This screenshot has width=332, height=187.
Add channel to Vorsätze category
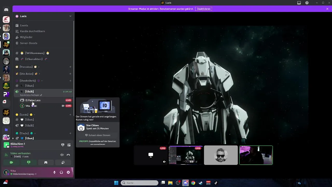pyautogui.click(x=70, y=67)
